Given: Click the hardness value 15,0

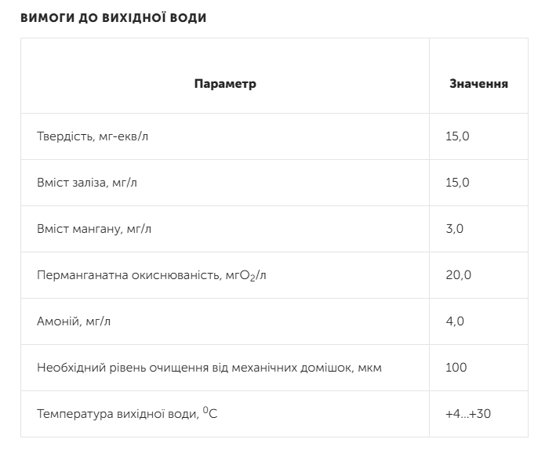Looking at the screenshot, I should (457, 136).
